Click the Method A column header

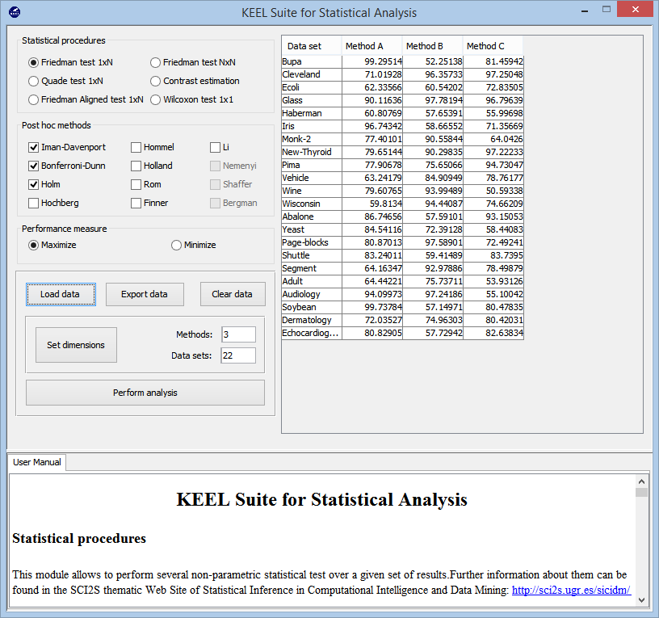click(x=372, y=46)
